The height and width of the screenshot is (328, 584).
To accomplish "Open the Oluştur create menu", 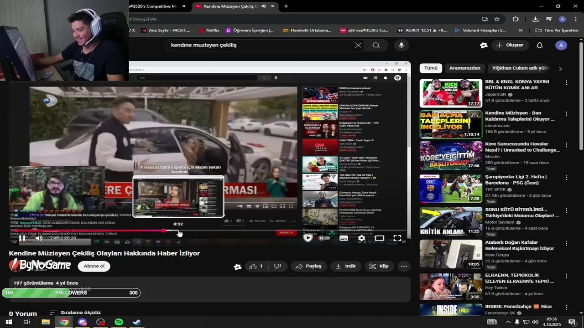I will [510, 45].
